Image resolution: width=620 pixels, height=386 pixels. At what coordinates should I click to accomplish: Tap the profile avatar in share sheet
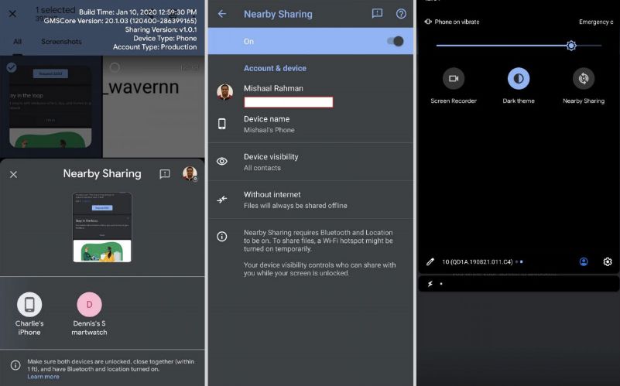[x=190, y=173]
